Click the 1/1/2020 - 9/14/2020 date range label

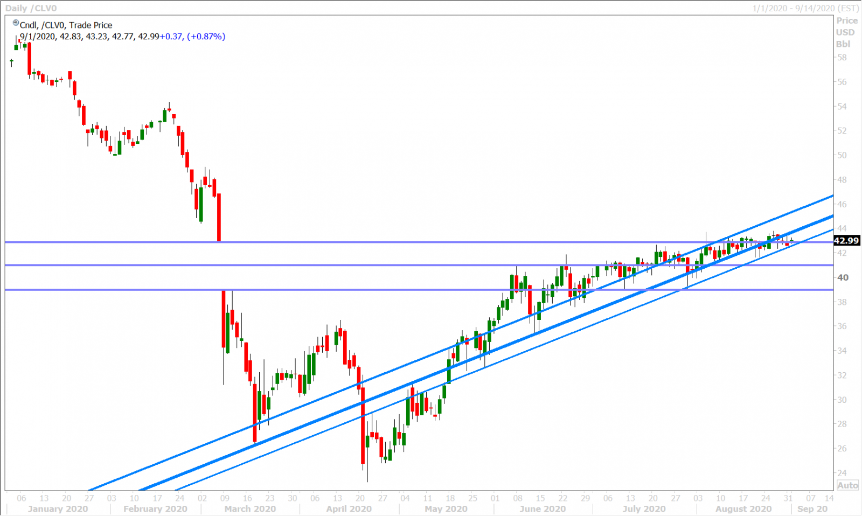805,8
